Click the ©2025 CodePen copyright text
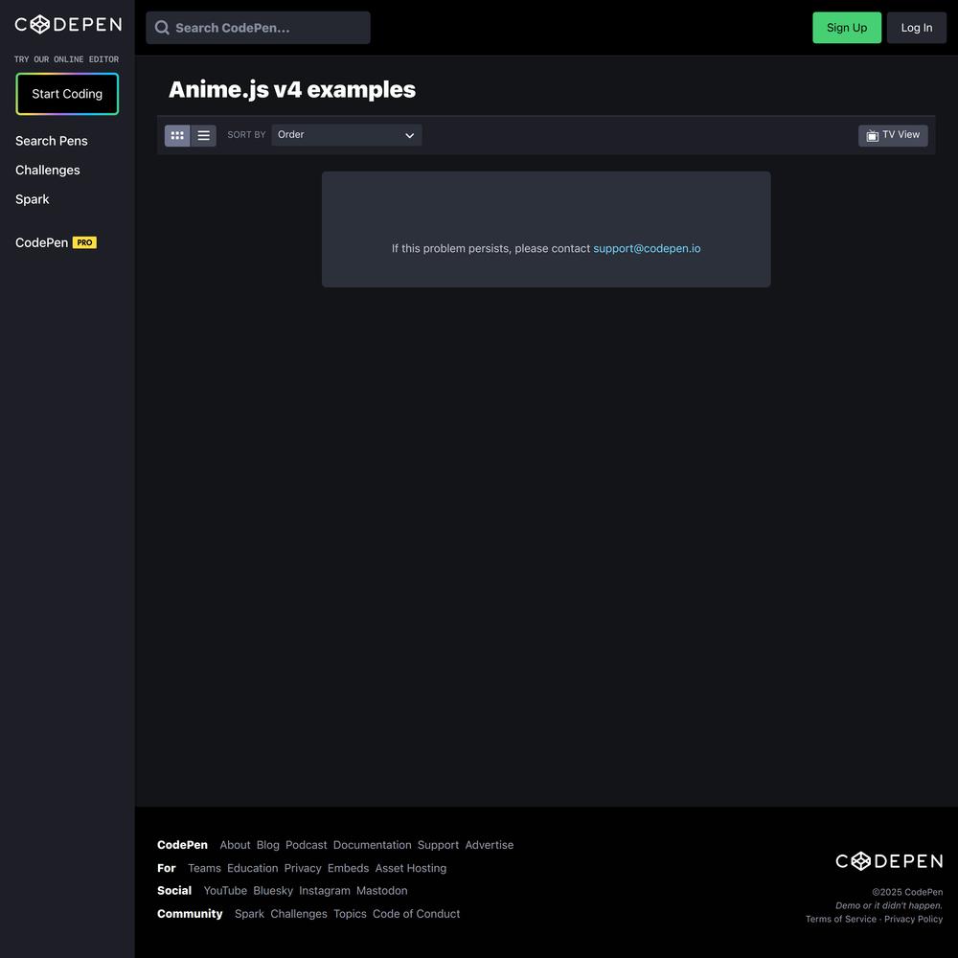This screenshot has width=958, height=958. click(907, 893)
